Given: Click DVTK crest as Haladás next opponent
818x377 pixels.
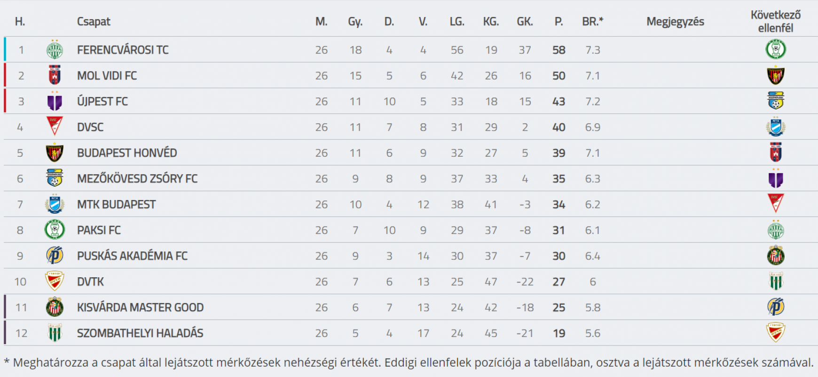Looking at the screenshot, I should 776,333.
